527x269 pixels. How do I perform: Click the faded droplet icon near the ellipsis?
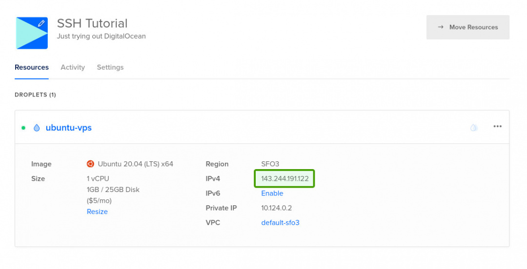coord(473,127)
